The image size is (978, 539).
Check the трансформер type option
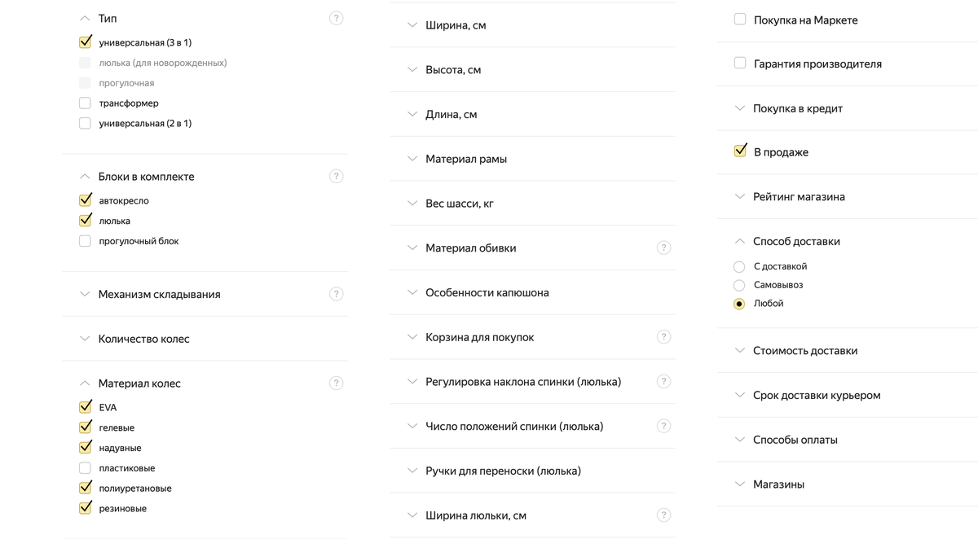coord(85,103)
